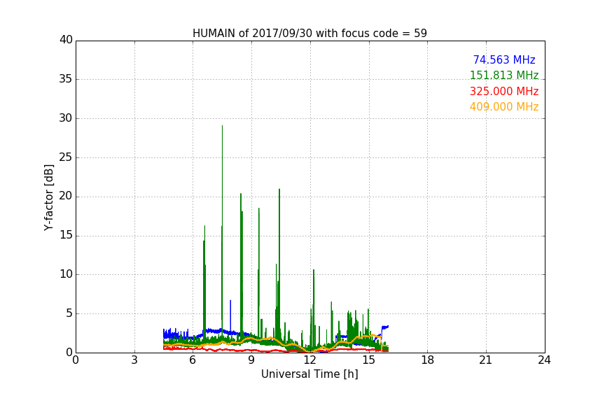Screen dimensions: 605x403
Task: Click the x-axis tick label 3
Action: tap(134, 360)
